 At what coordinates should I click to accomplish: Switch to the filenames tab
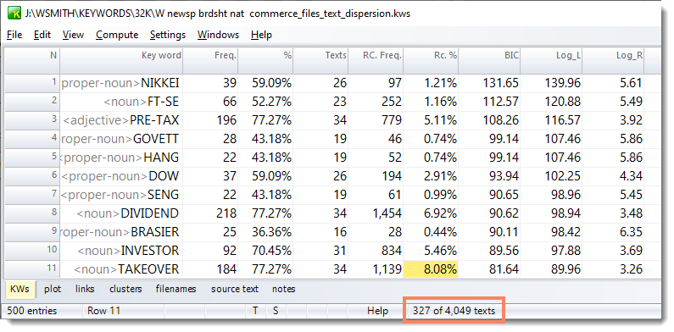[x=175, y=289]
